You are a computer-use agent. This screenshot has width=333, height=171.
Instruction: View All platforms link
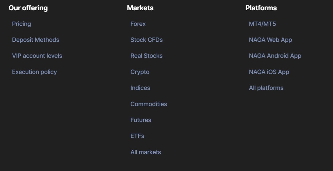coord(266,88)
